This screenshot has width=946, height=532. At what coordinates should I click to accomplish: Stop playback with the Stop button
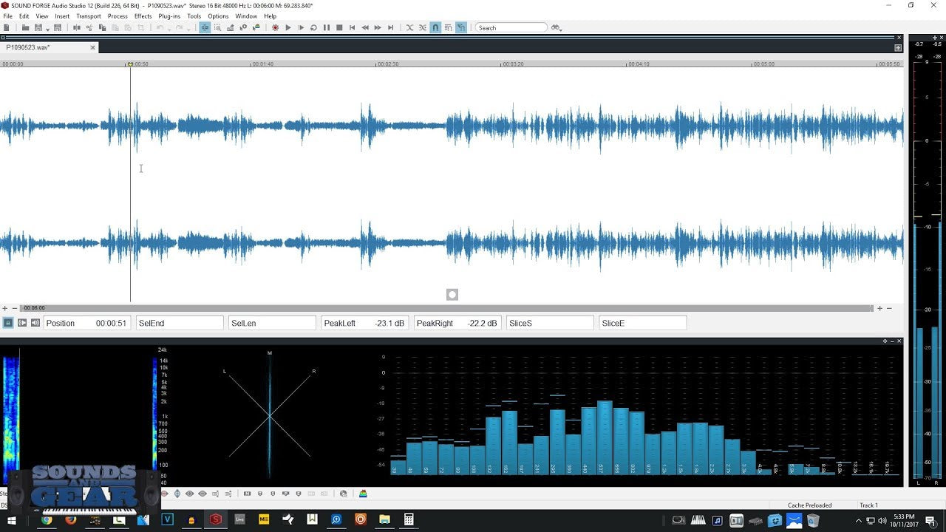(339, 28)
